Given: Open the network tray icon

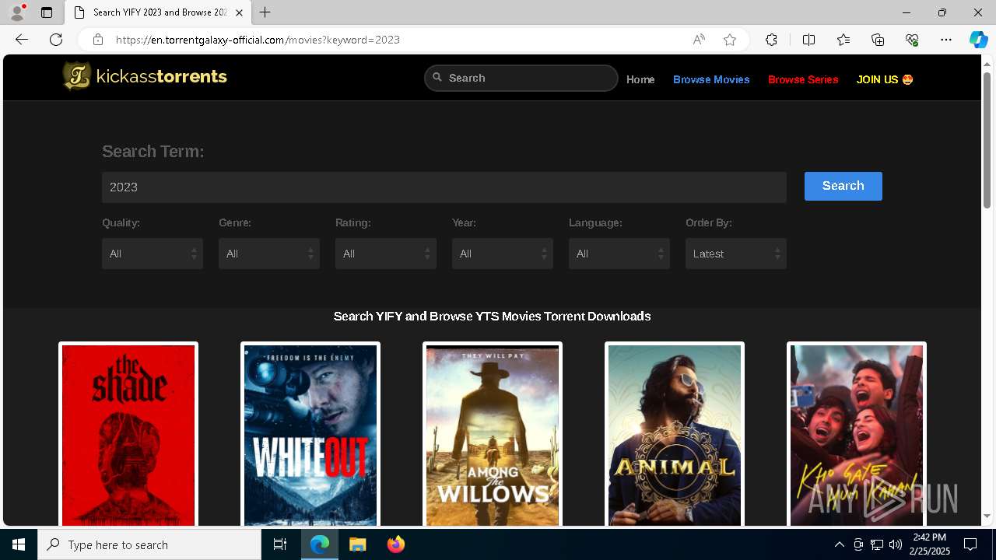Looking at the screenshot, I should (877, 544).
